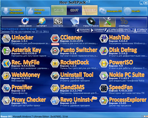Click the CCleaner hexagon icon
Screen dimensions: 148x118
55,38
